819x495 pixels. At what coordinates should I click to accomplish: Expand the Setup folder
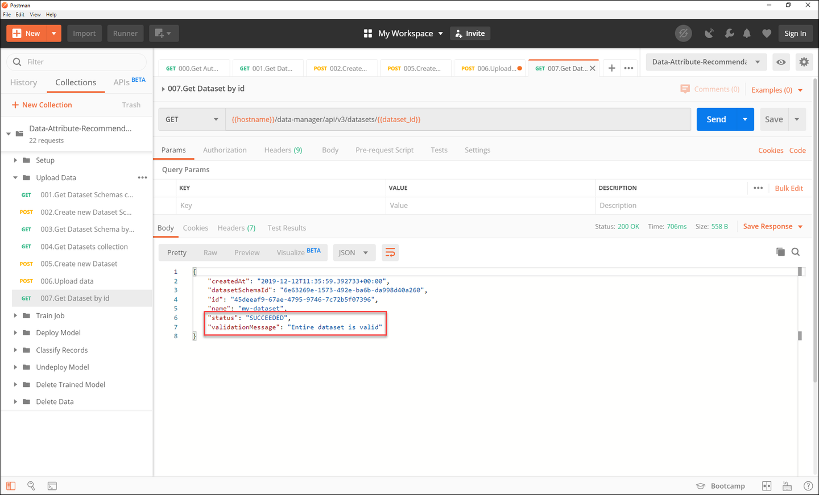tap(15, 160)
